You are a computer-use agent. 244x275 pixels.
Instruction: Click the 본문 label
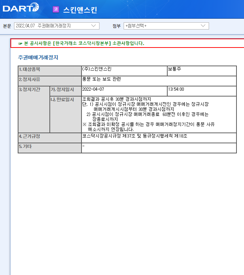[7, 26]
